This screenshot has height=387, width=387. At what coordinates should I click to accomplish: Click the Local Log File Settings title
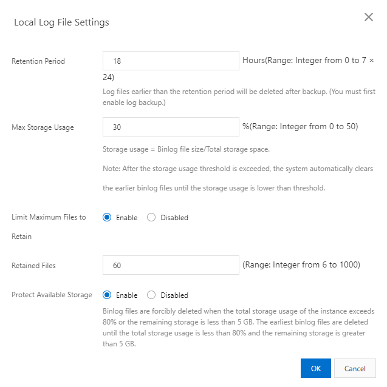click(61, 22)
